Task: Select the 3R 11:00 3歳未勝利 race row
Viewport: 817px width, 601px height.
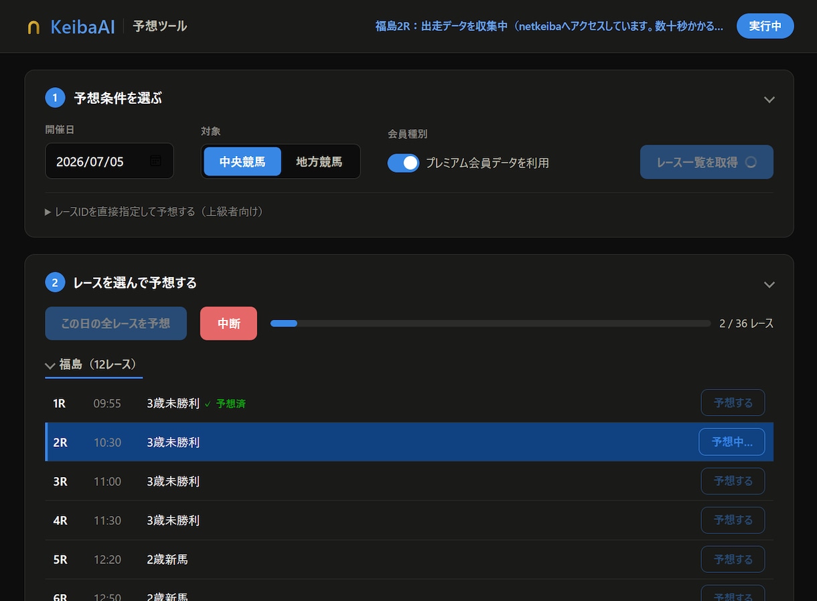Action: (x=409, y=481)
